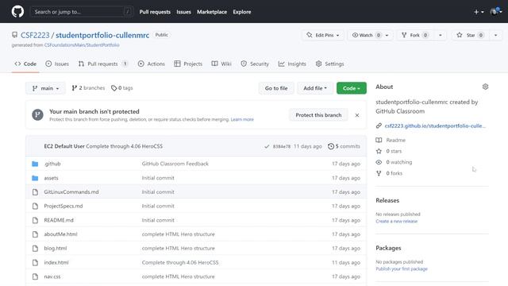Image resolution: width=508 pixels, height=286 pixels.
Task: Switch to the Pull requests tab
Action: [102, 64]
